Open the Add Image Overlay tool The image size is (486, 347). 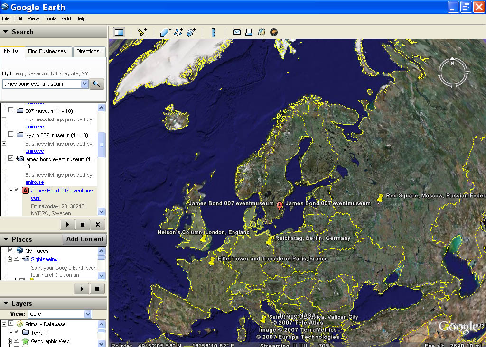pyautogui.click(x=191, y=32)
